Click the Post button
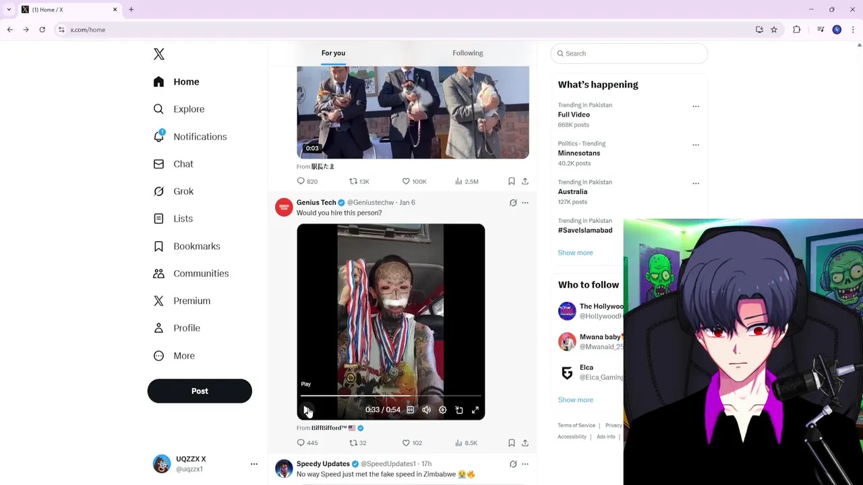The height and width of the screenshot is (485, 863). click(x=200, y=391)
